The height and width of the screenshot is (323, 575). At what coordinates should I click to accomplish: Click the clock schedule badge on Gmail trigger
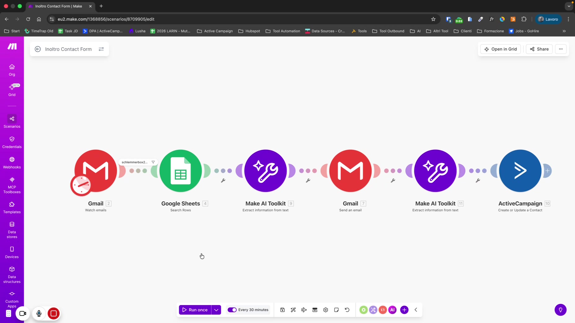(81, 185)
